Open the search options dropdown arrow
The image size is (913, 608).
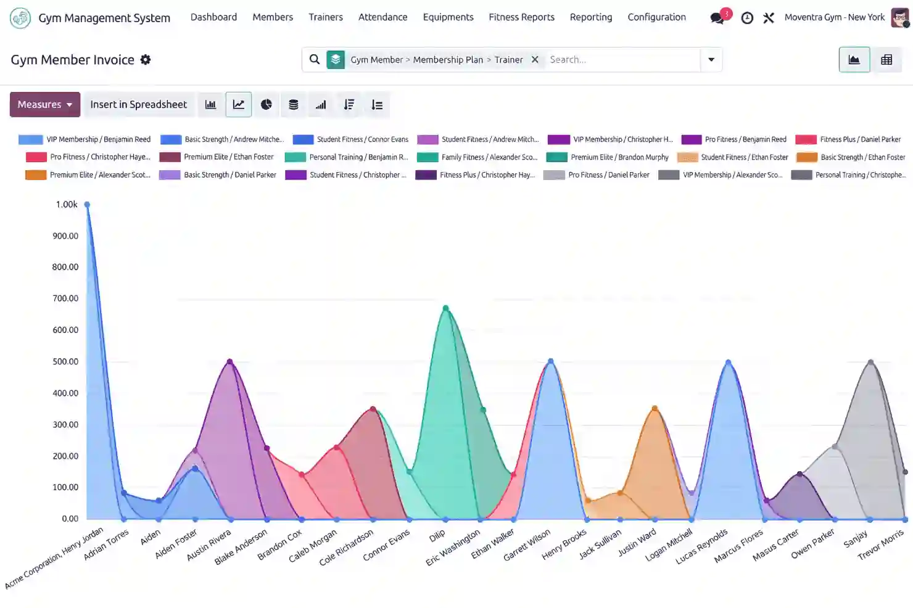tap(711, 60)
